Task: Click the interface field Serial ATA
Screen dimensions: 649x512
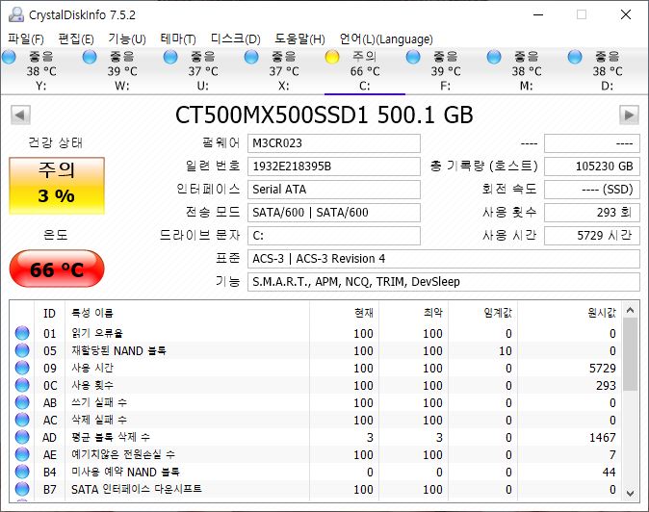Action: click(334, 190)
